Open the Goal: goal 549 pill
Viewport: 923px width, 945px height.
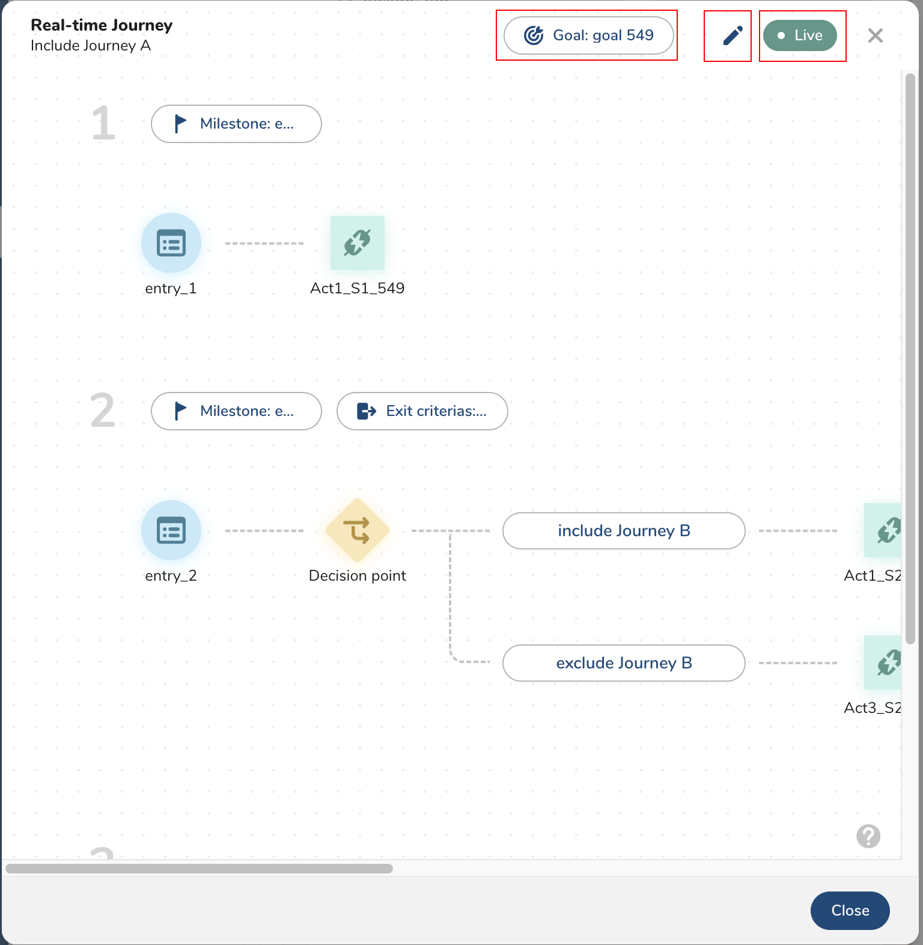coord(588,35)
